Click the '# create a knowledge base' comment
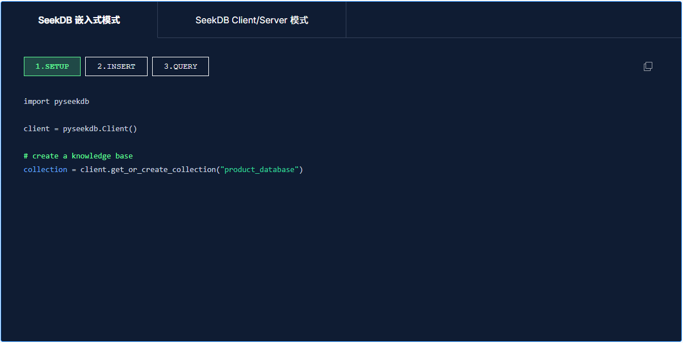 click(78, 156)
